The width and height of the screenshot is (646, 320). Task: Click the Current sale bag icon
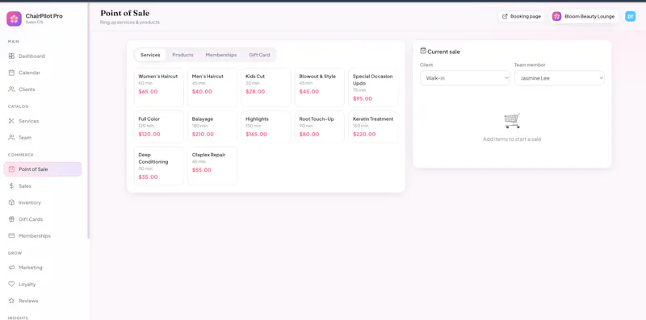coord(422,51)
